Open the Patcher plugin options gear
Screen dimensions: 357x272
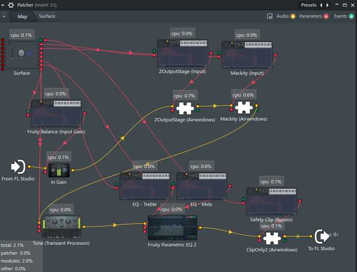(x=11, y=5)
